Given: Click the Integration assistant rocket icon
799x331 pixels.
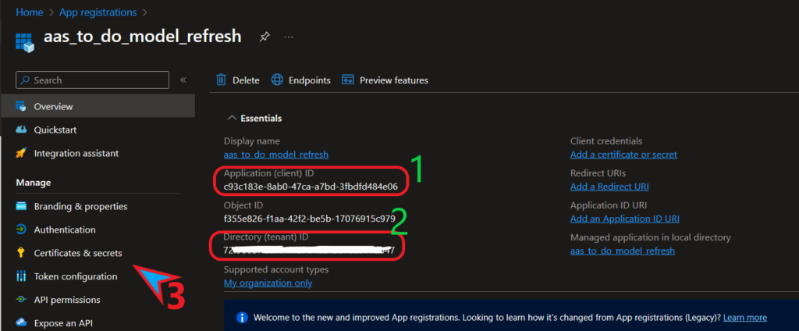Looking at the screenshot, I should 21,153.
